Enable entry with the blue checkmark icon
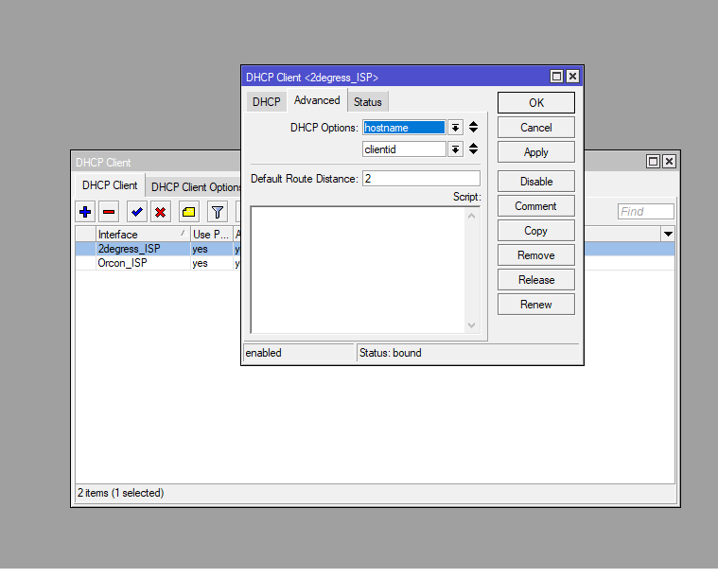Image resolution: width=718 pixels, height=578 pixels. click(x=136, y=212)
